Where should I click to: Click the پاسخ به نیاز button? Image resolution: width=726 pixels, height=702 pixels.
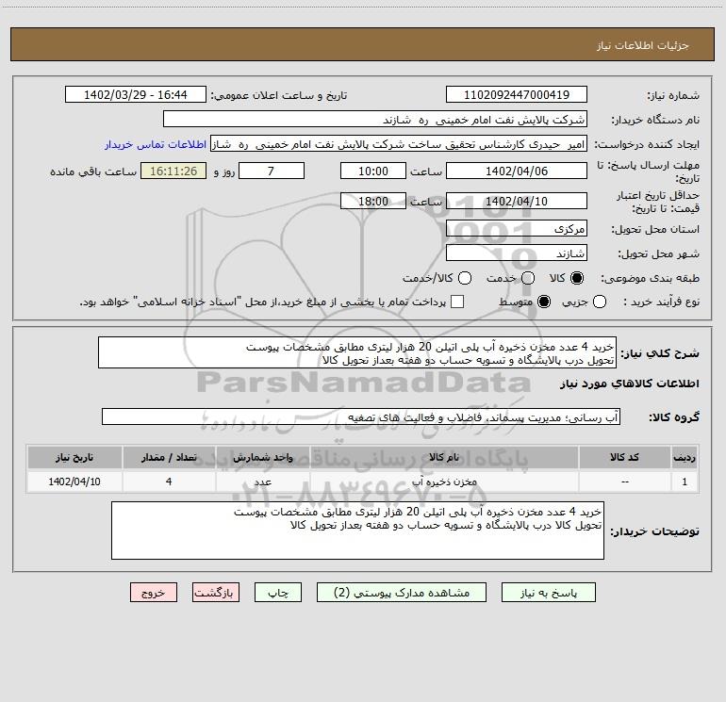[548, 593]
